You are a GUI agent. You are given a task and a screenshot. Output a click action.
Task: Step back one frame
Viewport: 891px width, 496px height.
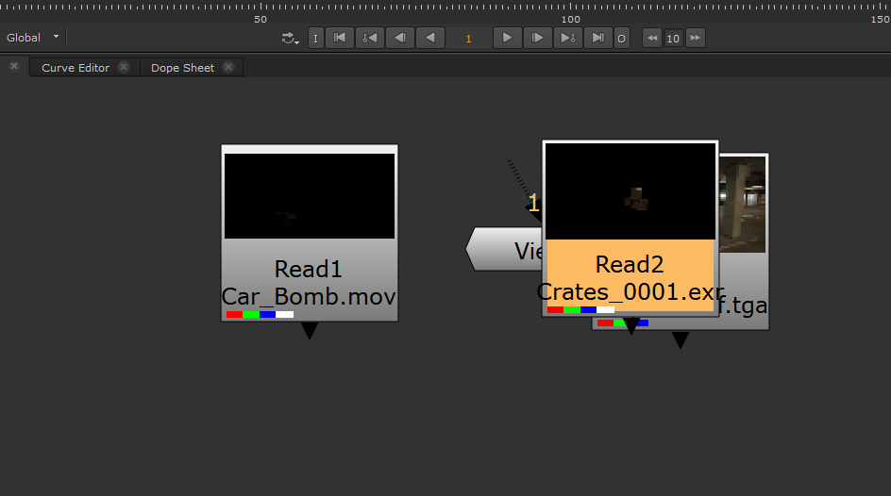click(x=400, y=38)
